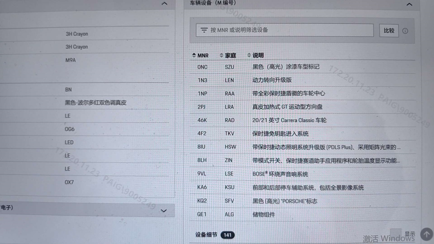Sort table by 说明 column
This screenshot has height=244, width=434.
click(255, 55)
